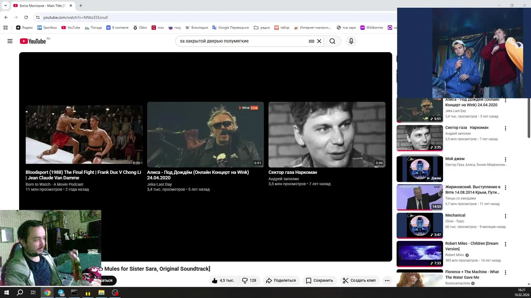
Task: Open sidebar thumbnail of Жириновский speech video
Action: coord(420,197)
